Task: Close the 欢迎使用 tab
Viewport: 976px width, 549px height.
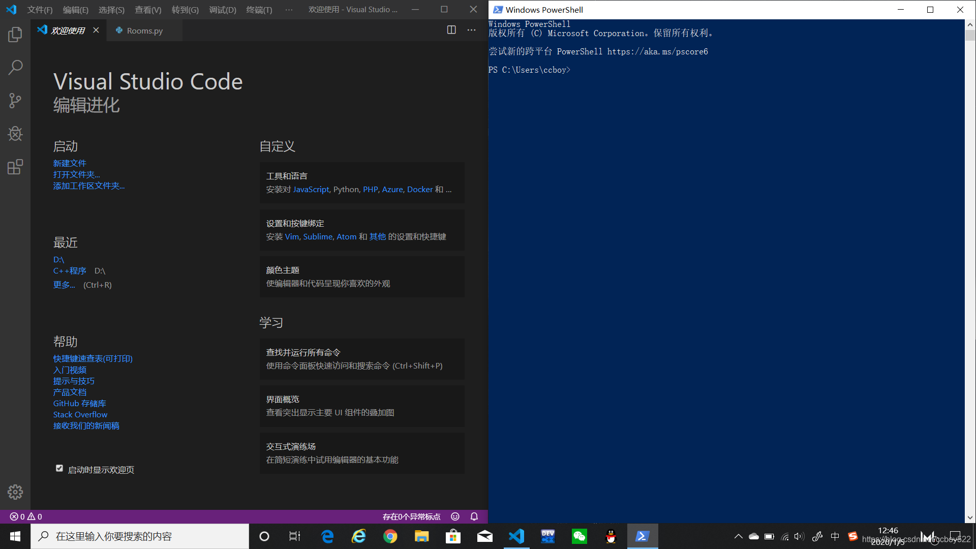Action: click(96, 30)
